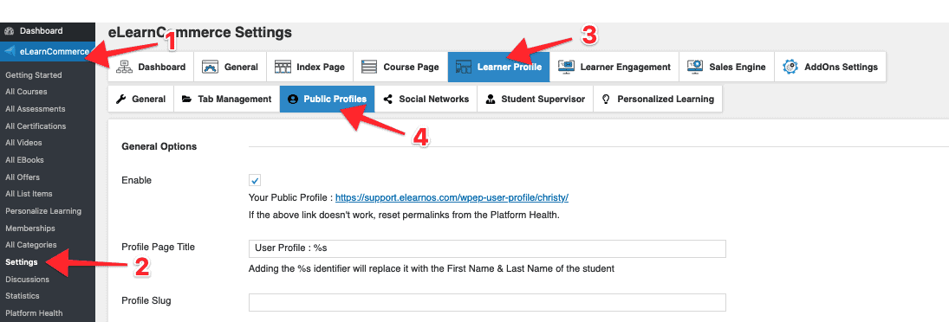Click the Sales Engine icon
949x322 pixels.
pos(695,67)
